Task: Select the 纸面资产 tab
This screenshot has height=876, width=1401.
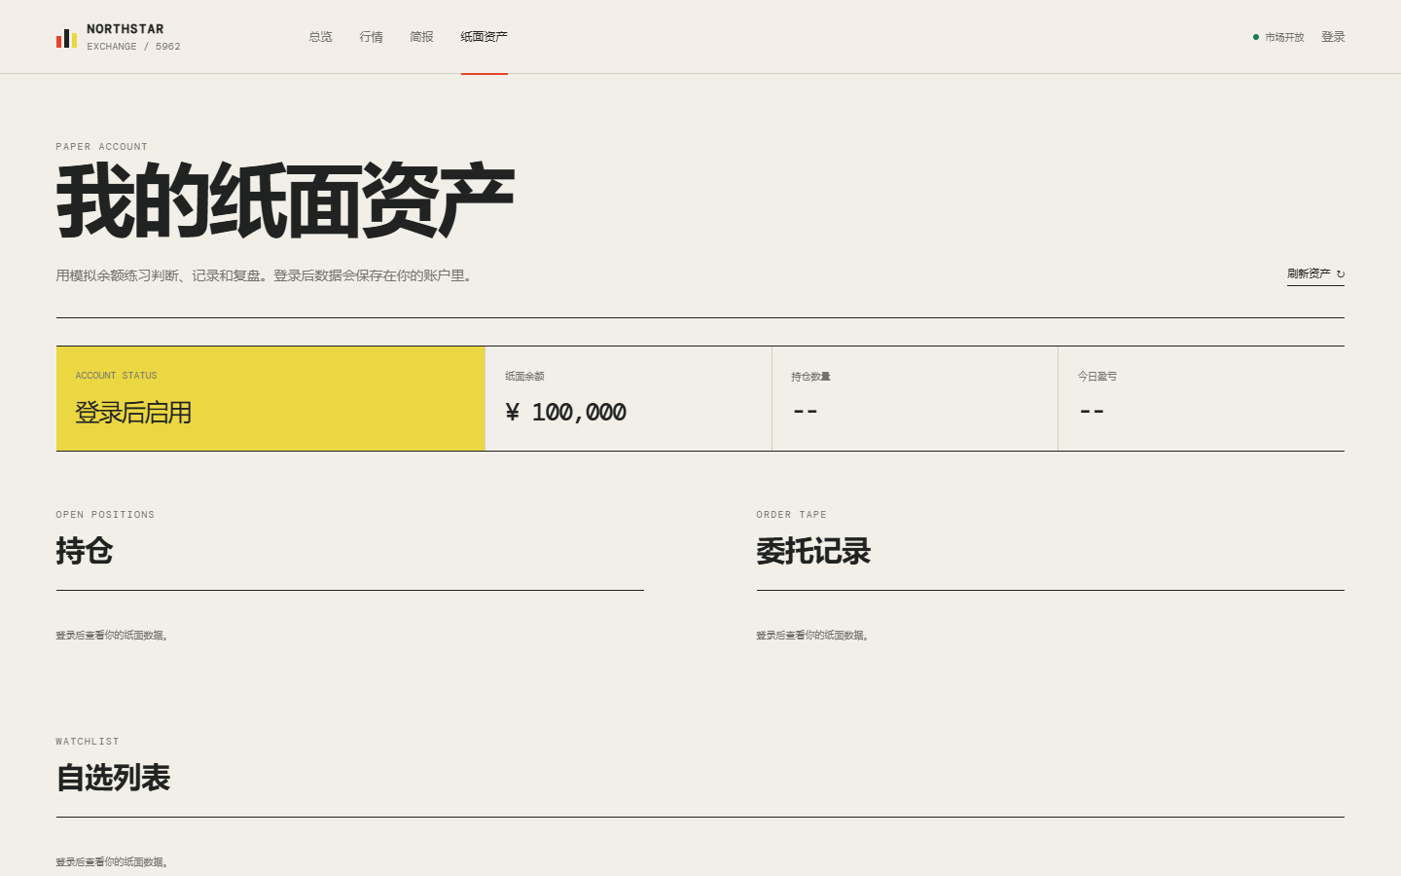Action: click(x=484, y=37)
